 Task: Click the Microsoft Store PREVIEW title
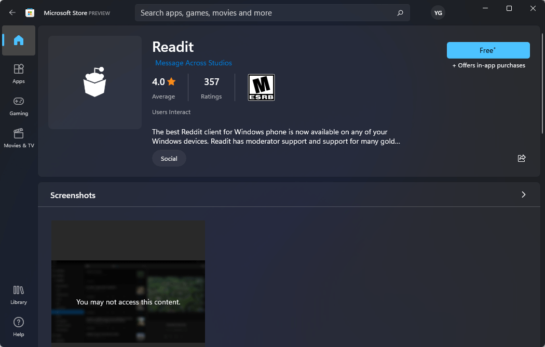tap(77, 13)
